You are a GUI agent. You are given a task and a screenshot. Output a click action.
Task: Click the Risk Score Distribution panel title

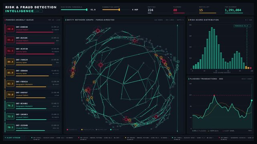204,20
